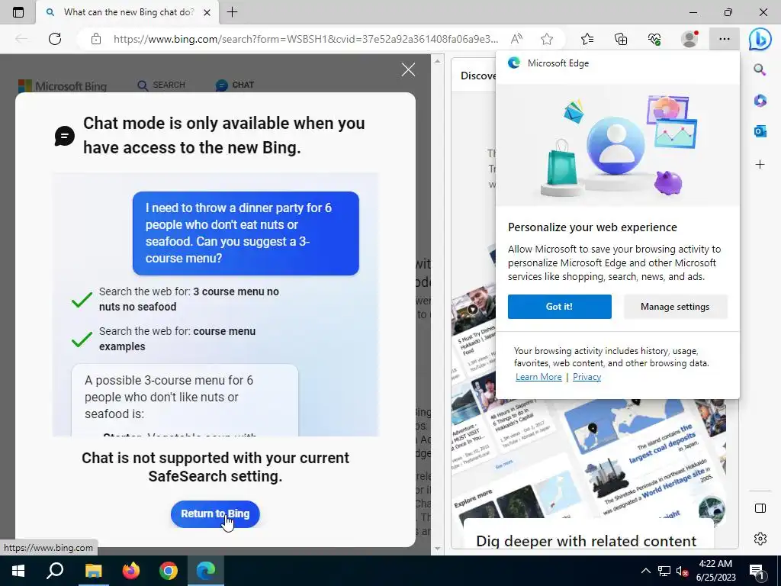Toggle sidebar visibility icon
The image size is (781, 586).
click(x=760, y=507)
